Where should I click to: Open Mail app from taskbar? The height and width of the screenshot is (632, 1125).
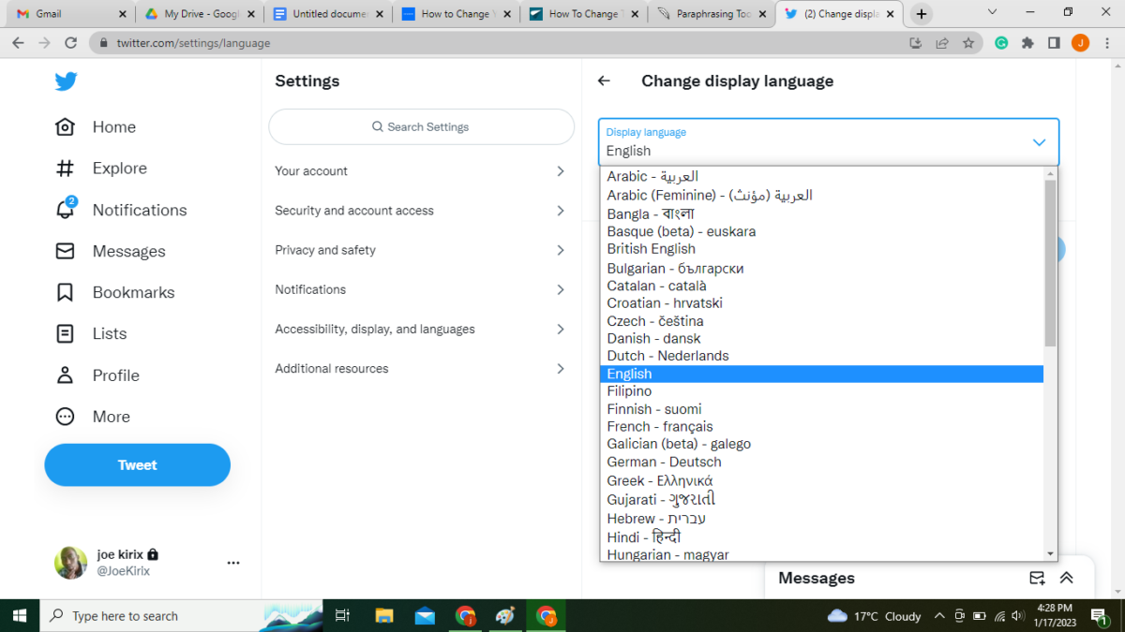[425, 615]
